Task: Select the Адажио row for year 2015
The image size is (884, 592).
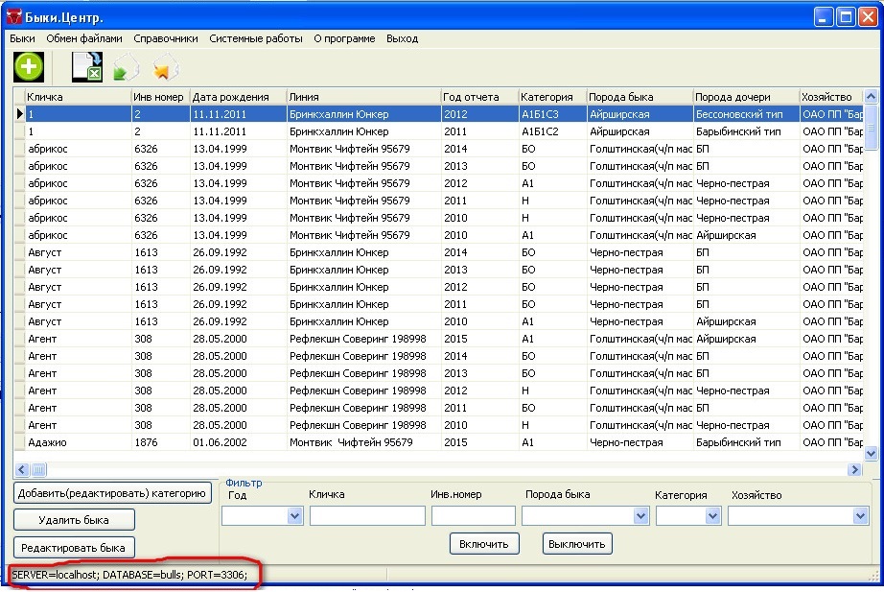Action: pos(440,442)
